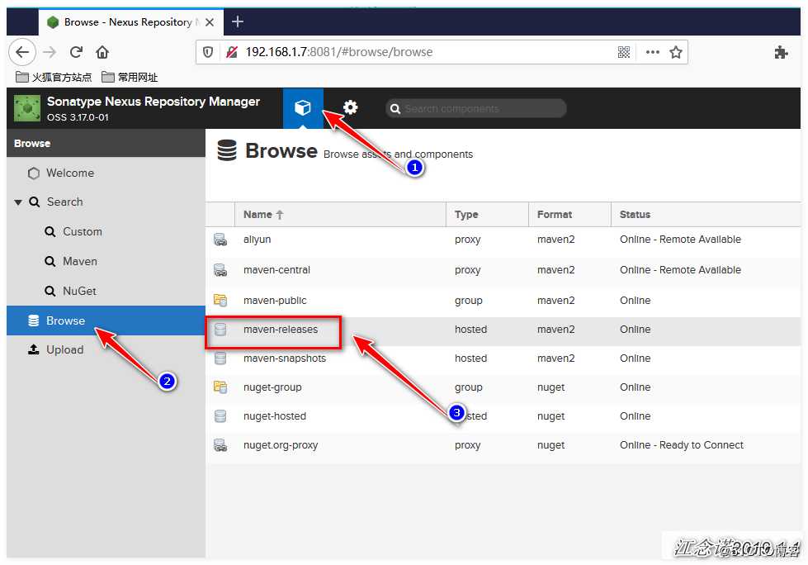This screenshot has width=808, height=565.
Task: Click the Upload icon in sidebar
Action: click(34, 349)
